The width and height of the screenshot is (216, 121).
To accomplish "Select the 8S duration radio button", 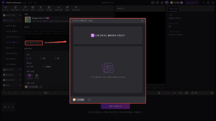I will point(55,58).
